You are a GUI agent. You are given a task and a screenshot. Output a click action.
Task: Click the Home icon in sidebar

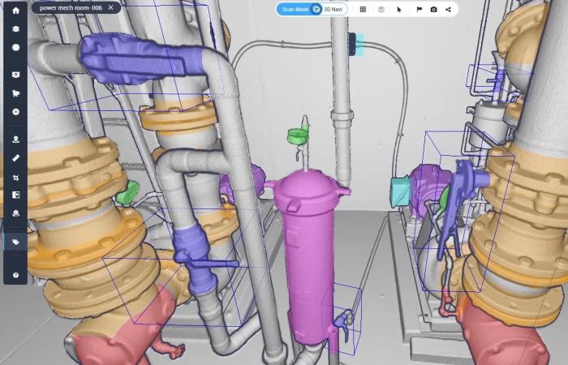[15, 11]
